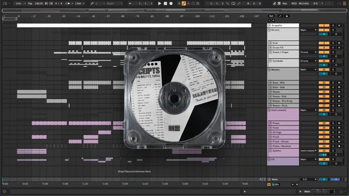Click the Synths track volume field
Image resolution: width=349 pixels, height=196 pixels.
click(324, 155)
